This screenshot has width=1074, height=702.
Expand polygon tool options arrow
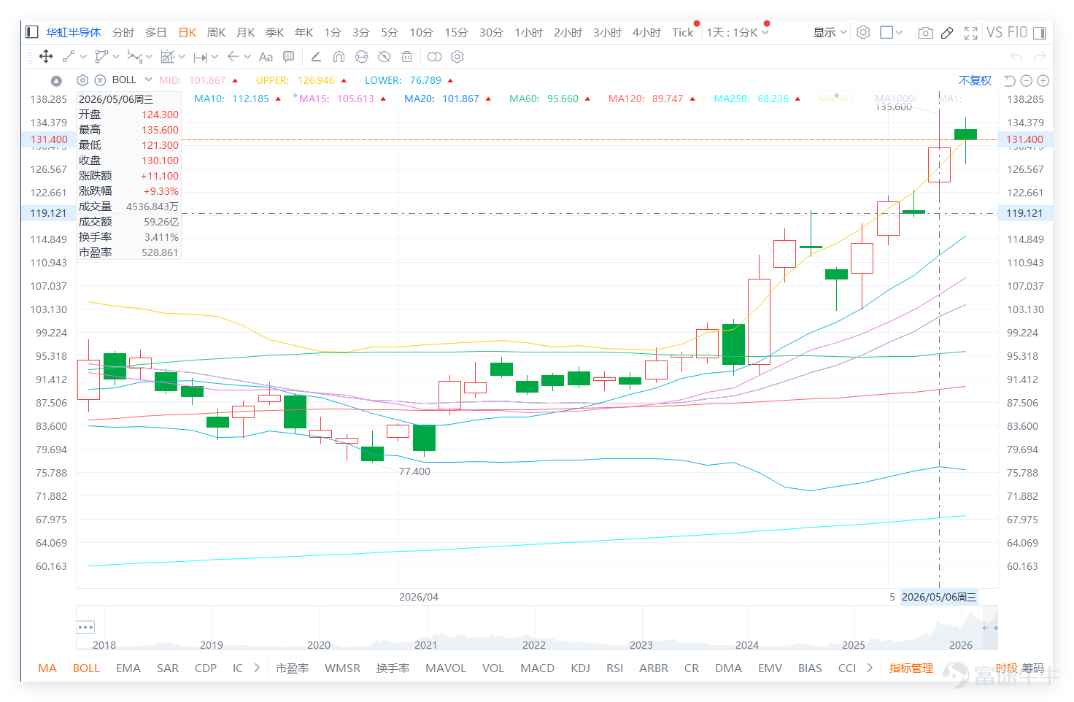(116, 56)
